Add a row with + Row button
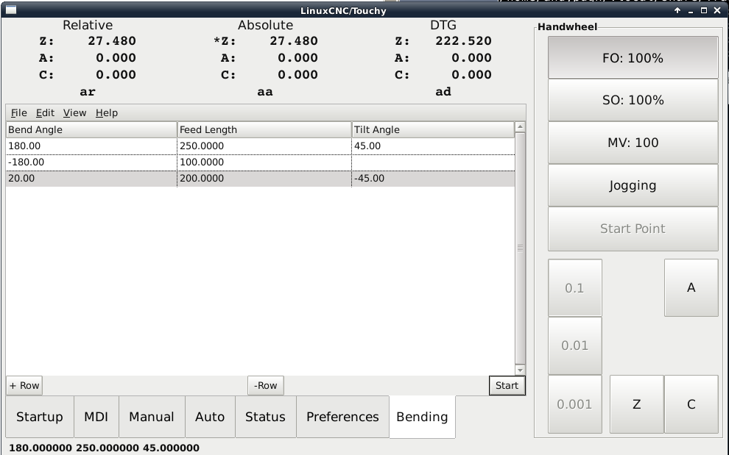Image resolution: width=729 pixels, height=455 pixels. (x=24, y=385)
